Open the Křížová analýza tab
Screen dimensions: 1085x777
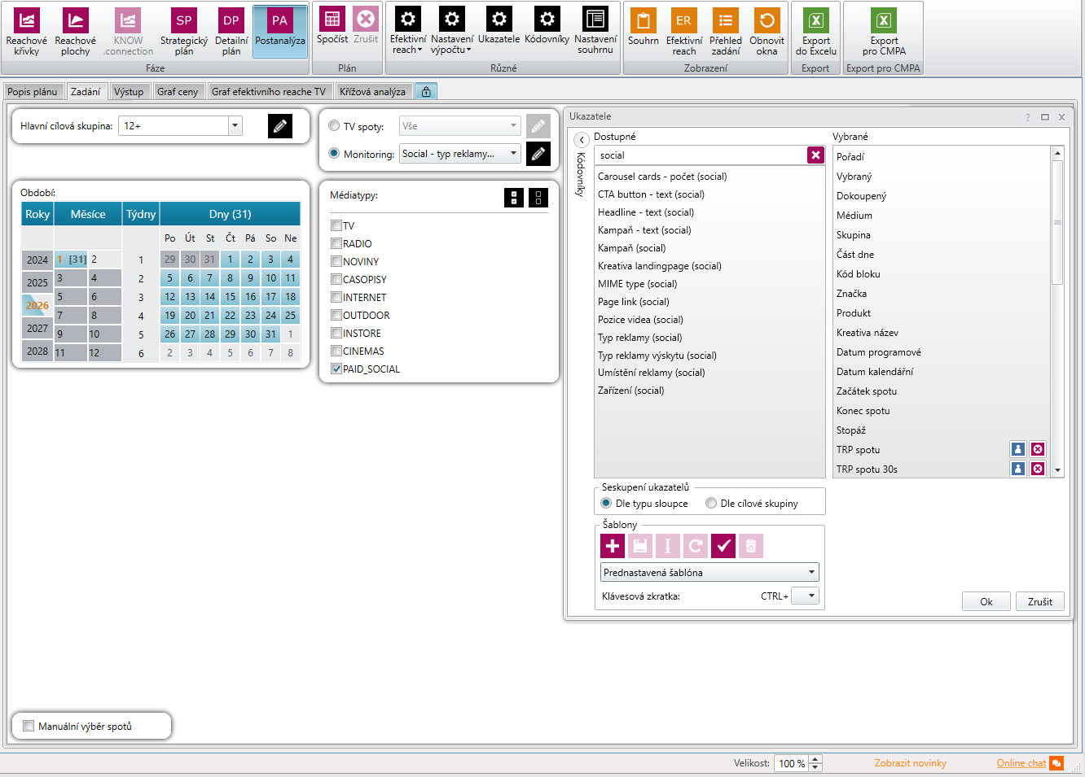(372, 92)
